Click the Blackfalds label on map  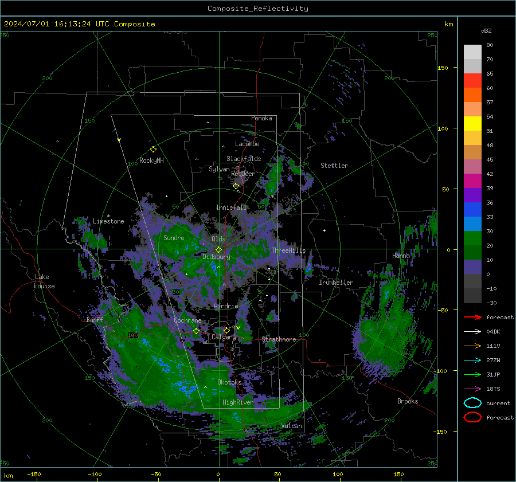click(x=244, y=159)
